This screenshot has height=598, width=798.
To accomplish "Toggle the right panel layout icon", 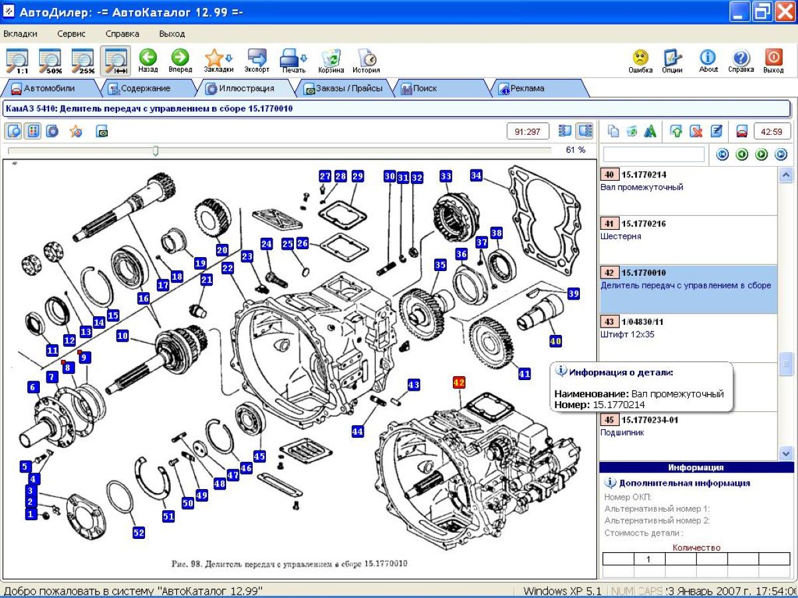I will 585,131.
